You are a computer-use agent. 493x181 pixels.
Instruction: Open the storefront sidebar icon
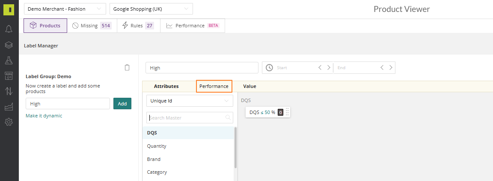pos(9,76)
